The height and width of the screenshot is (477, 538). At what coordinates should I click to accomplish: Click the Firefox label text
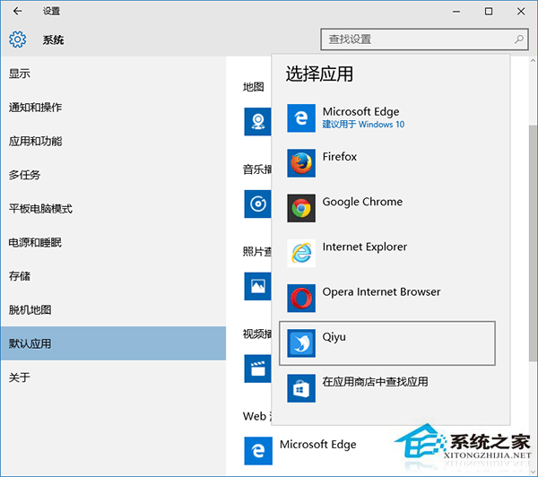point(340,157)
